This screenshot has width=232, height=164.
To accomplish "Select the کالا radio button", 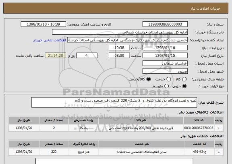I will [x=184, y=79].
